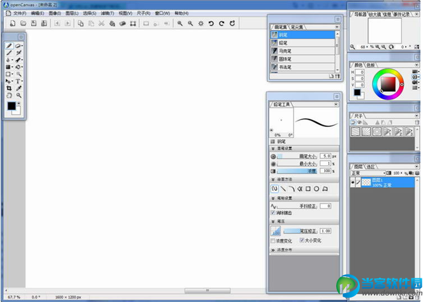Choose the rectangle drawing method
The width and height of the screenshot is (423, 302).
coord(308,188)
